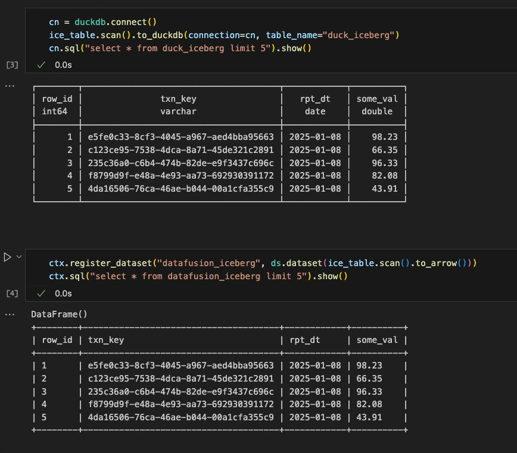Click the execution count [3] label
This screenshot has width=517, height=453.
coord(12,65)
